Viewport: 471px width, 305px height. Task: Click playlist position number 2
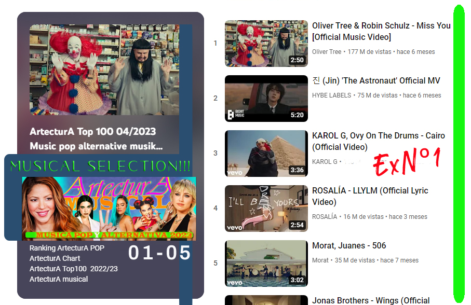pos(216,98)
